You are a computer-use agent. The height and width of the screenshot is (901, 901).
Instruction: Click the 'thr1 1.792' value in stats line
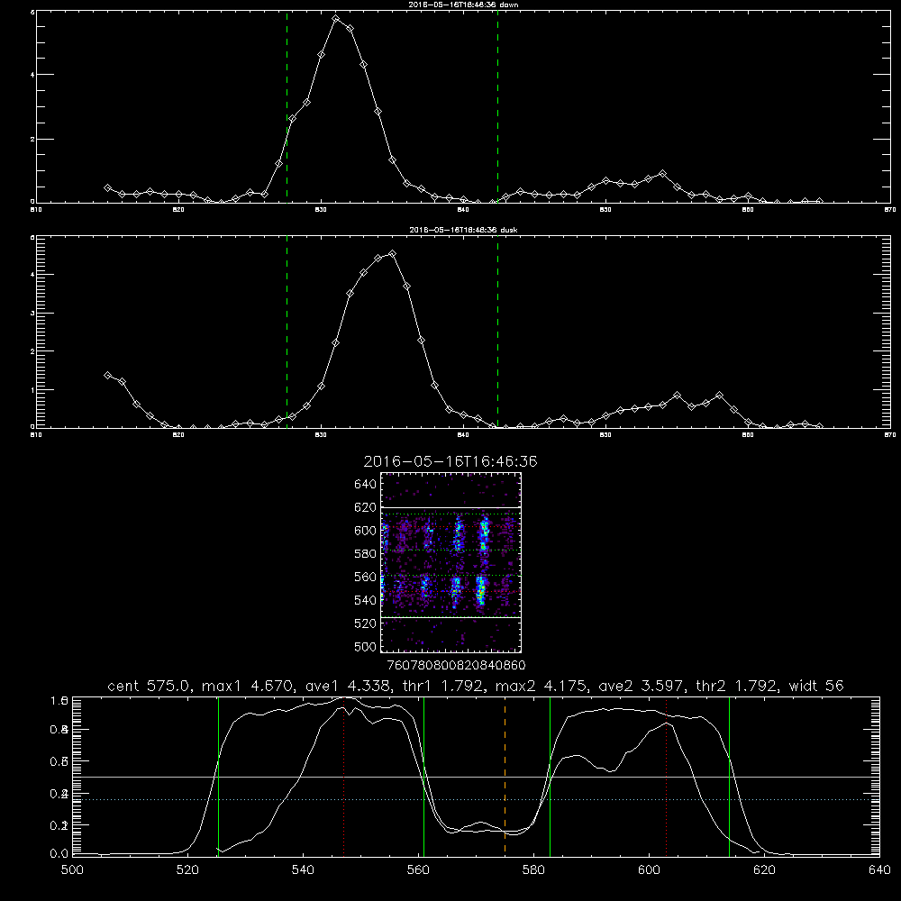pyautogui.click(x=441, y=686)
